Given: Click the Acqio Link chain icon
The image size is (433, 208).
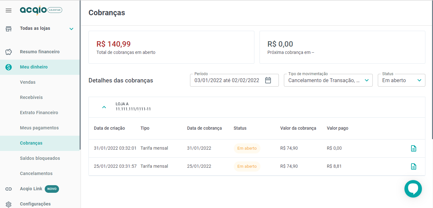Looking at the screenshot, I should (9, 189).
